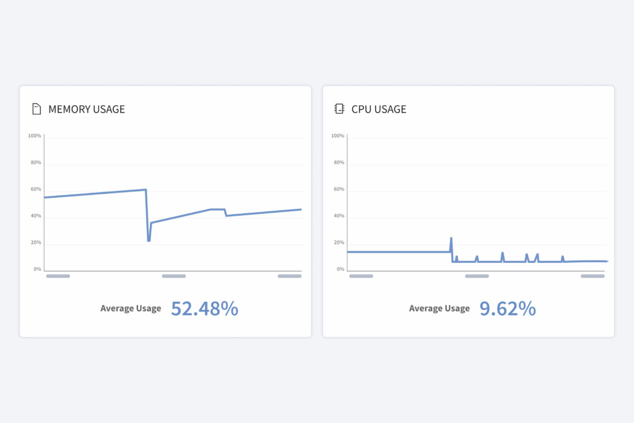Click the Average Usage label under memory chart
This screenshot has width=634, height=423.
[131, 308]
